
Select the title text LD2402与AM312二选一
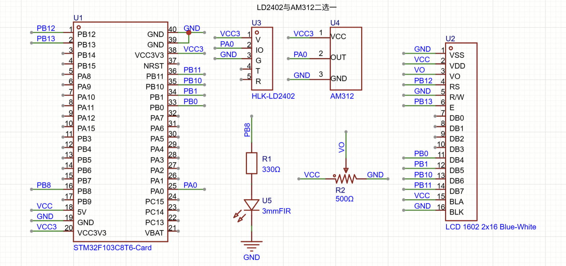click(297, 7)
